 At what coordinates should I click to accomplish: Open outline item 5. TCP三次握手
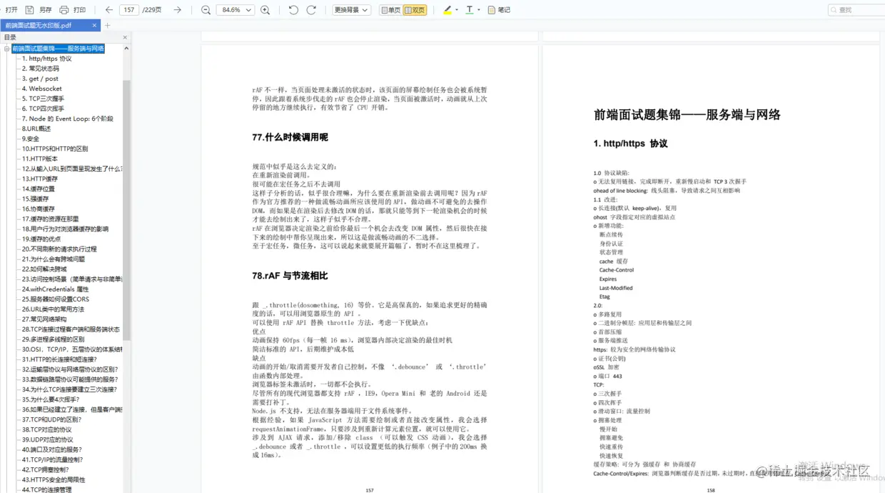[x=43, y=99]
